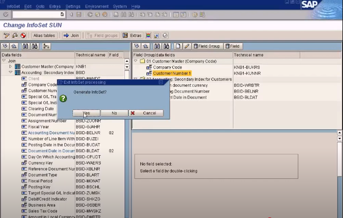
Task: Click the Data fields list scroll up arrow
Action: pyautogui.click(x=127, y=61)
